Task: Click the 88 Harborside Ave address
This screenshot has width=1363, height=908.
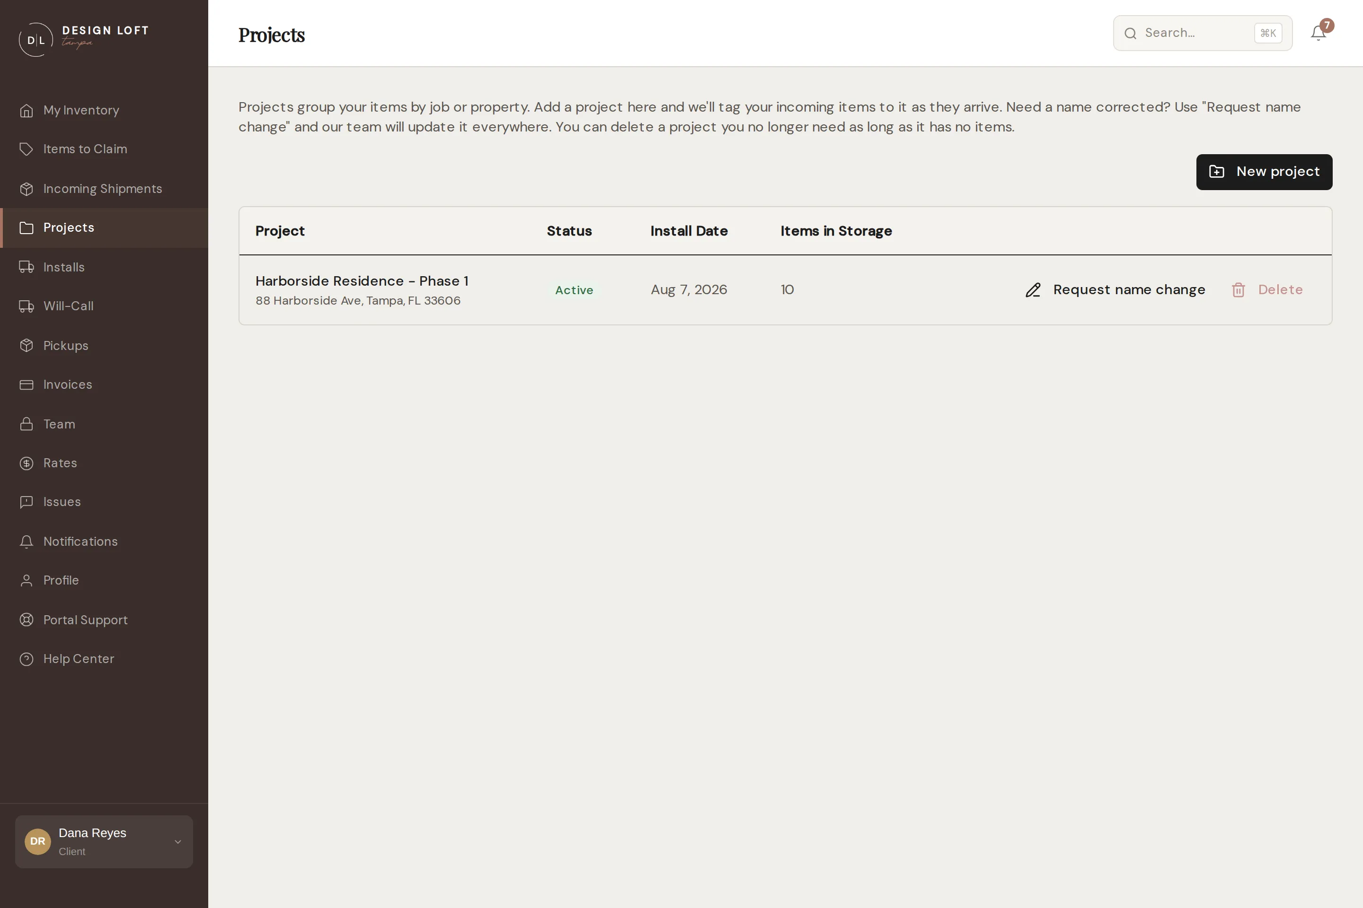Action: coord(358,301)
